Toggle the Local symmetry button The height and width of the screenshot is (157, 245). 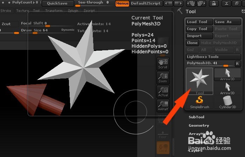[x=163, y=148]
